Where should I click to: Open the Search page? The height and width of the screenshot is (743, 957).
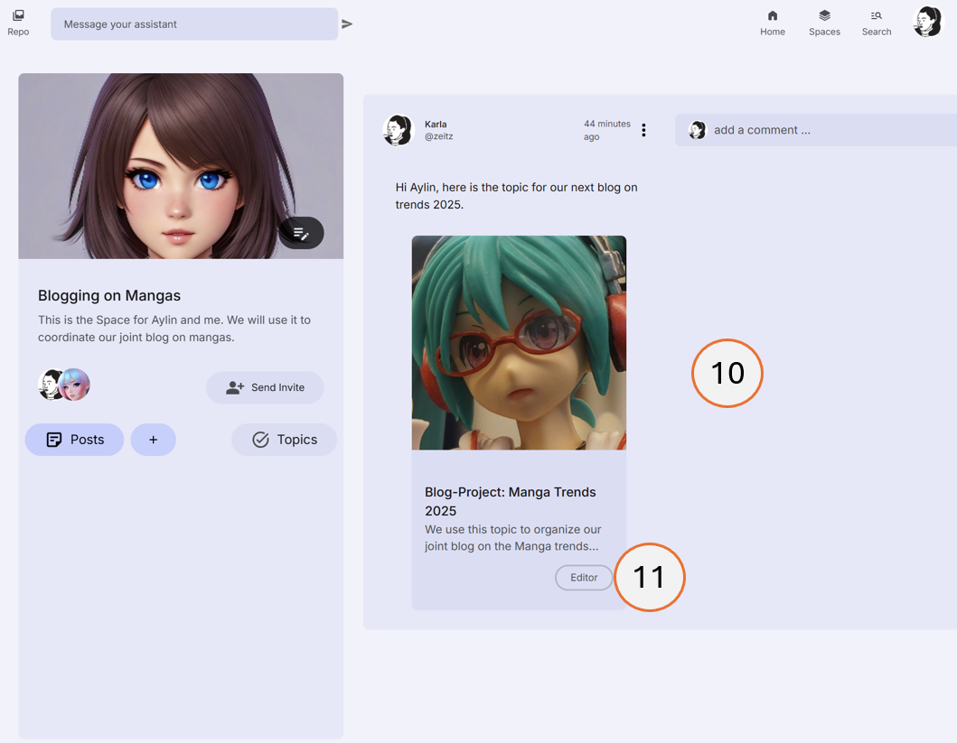pyautogui.click(x=876, y=23)
